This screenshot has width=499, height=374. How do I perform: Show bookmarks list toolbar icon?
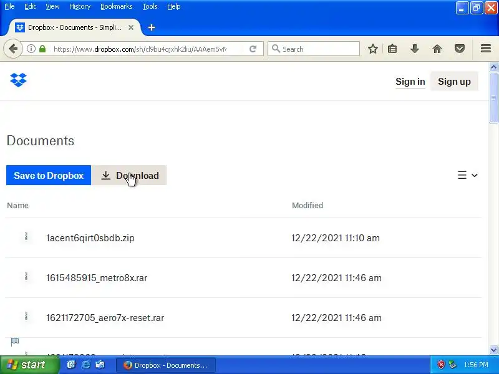tap(392, 49)
